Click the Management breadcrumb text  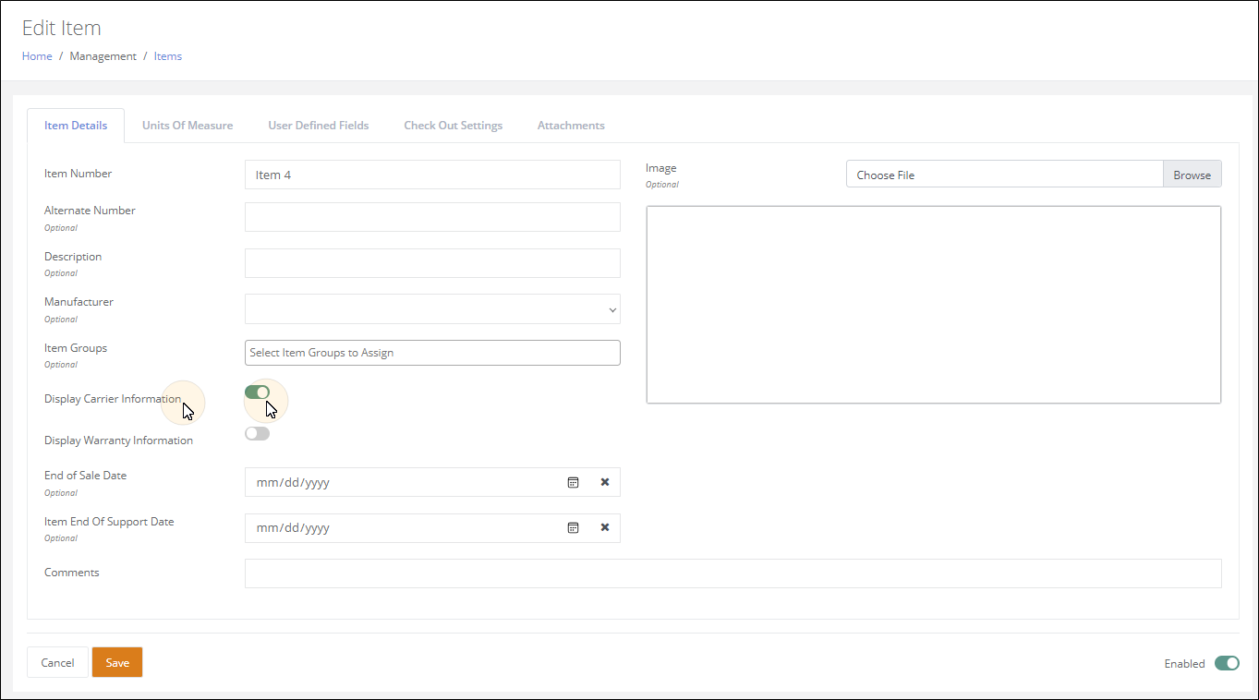(103, 56)
